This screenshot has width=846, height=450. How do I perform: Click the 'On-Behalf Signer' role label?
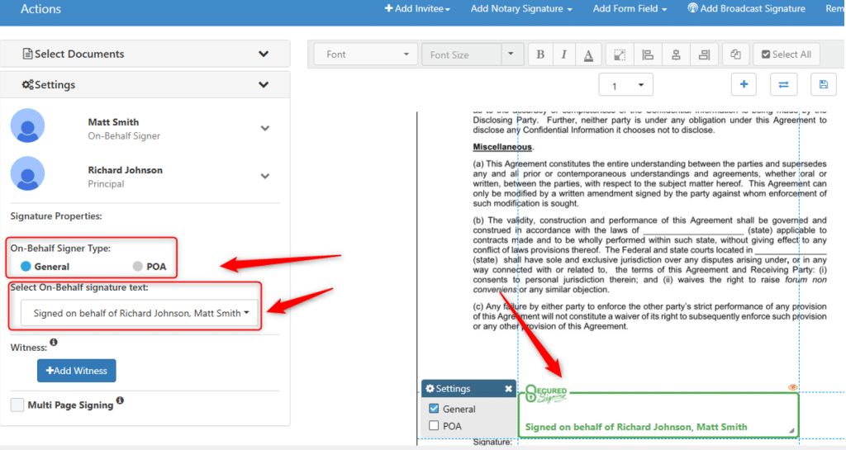[x=124, y=135]
